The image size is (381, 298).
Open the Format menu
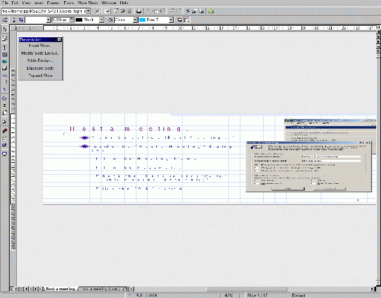pos(53,3)
